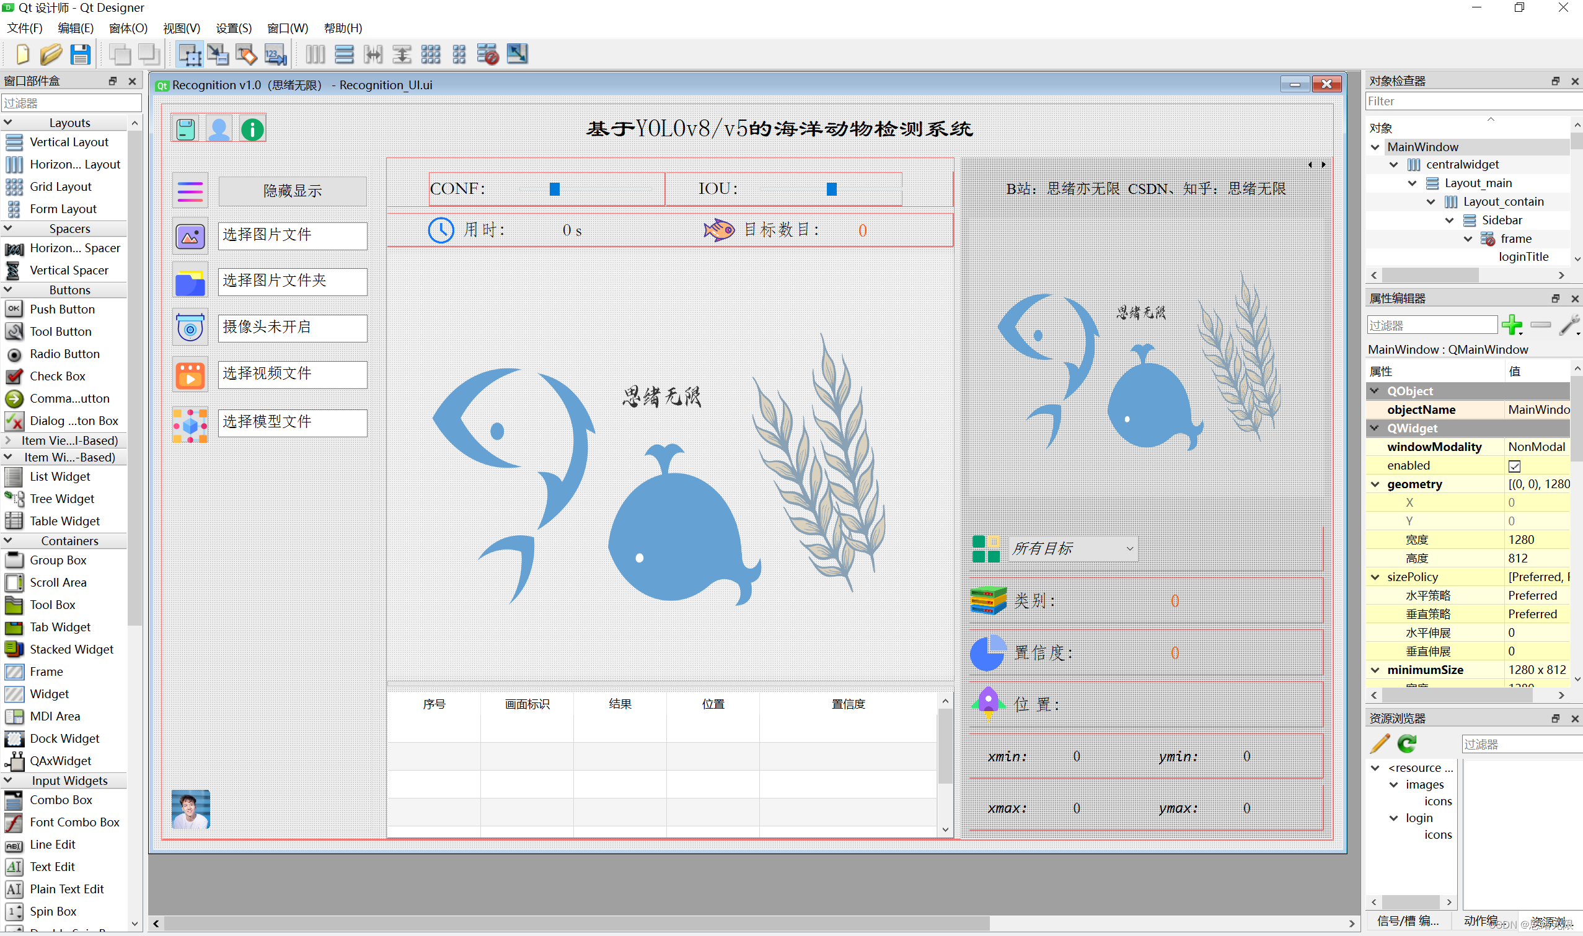Click the xmin input field
Image resolution: width=1583 pixels, height=936 pixels.
coord(1072,756)
